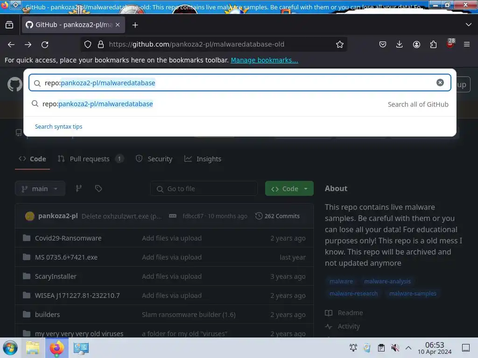Open a new browser tab with plus
Image resolution: width=478 pixels, height=358 pixels.
point(135,25)
